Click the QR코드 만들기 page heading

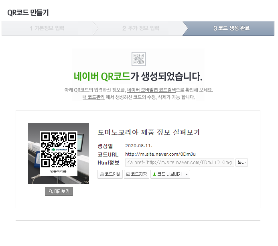[28, 12]
